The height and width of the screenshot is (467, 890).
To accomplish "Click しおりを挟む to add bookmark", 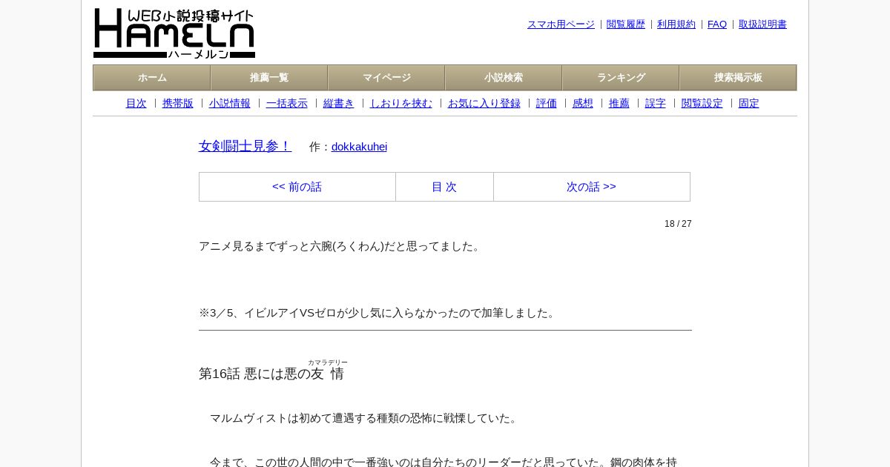I will pyautogui.click(x=401, y=104).
